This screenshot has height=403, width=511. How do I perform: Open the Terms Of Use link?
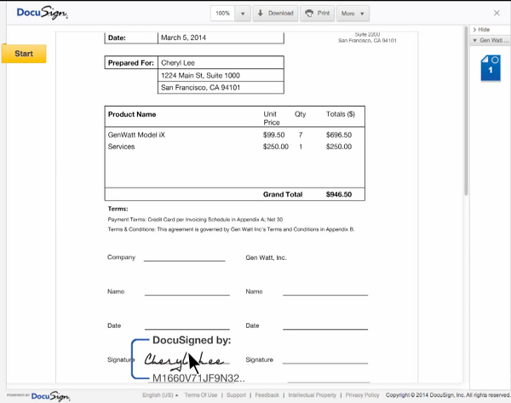coord(201,395)
